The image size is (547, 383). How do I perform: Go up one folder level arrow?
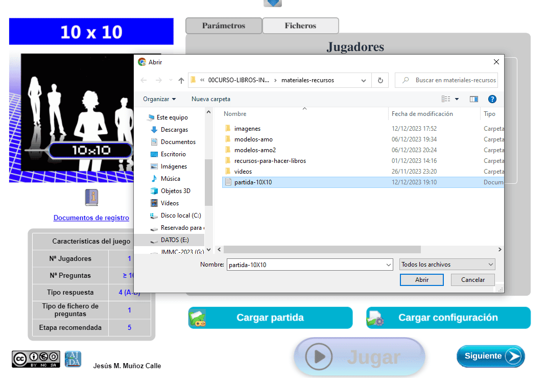[181, 80]
